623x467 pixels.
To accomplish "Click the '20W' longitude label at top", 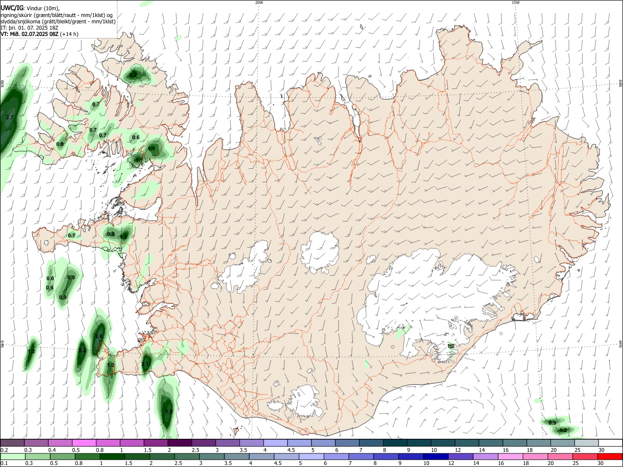I will (x=259, y=2).
